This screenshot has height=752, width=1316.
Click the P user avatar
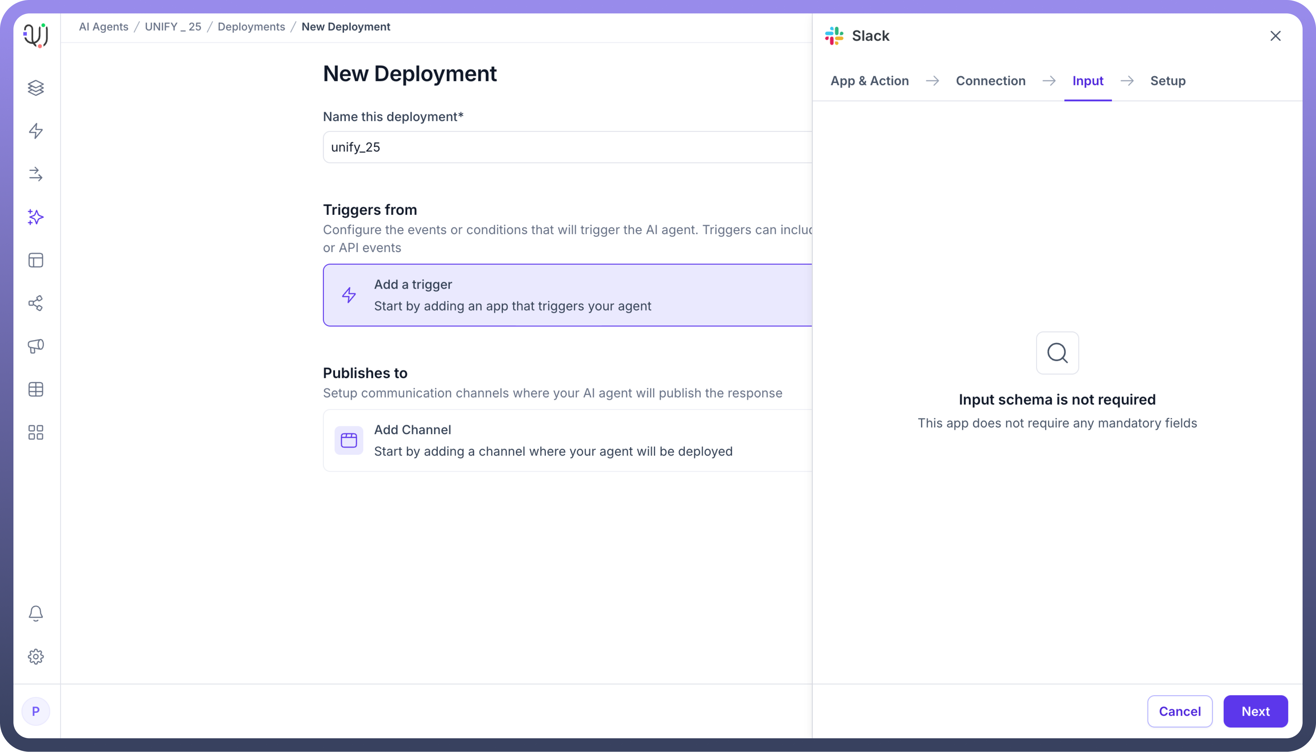coord(36,711)
